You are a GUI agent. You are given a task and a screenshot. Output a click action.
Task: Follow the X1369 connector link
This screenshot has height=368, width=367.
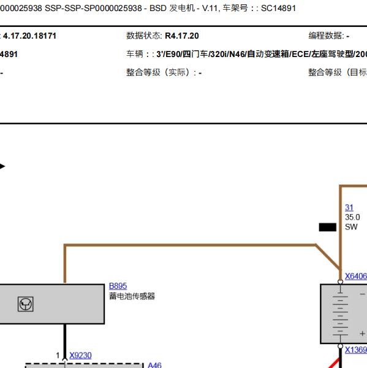[x=356, y=350]
